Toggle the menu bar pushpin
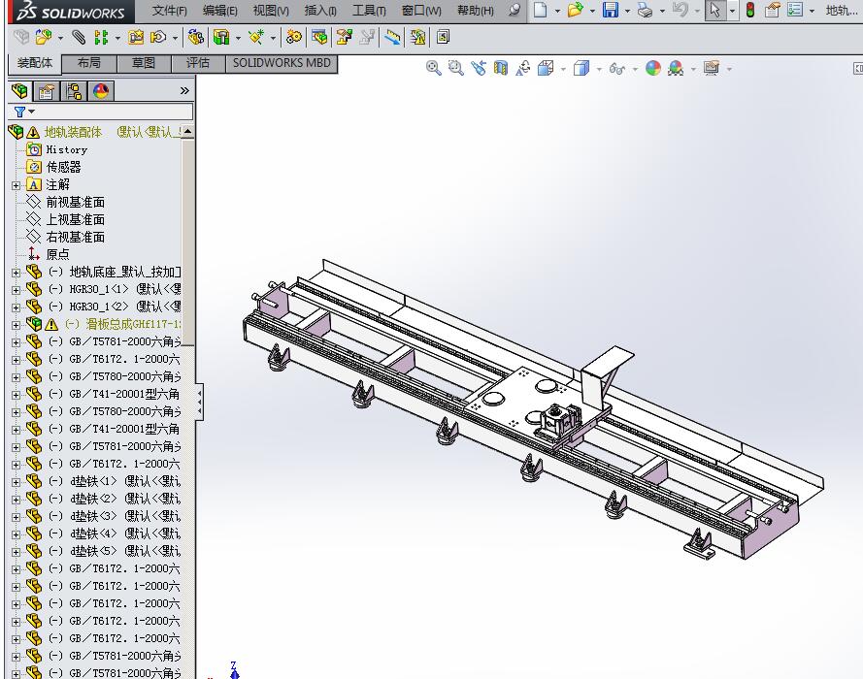Image resolution: width=863 pixels, height=679 pixels. 514,10
